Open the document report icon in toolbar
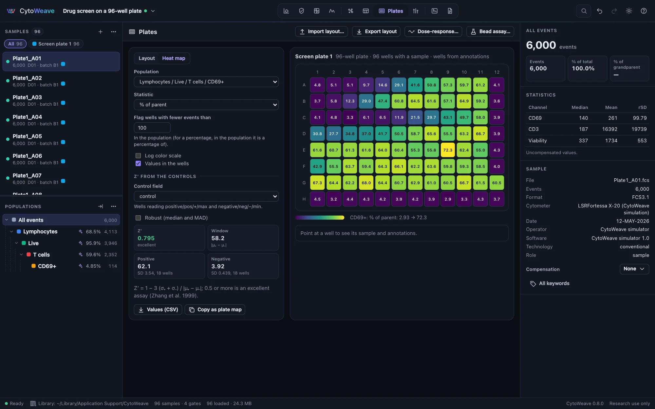The height and width of the screenshot is (409, 655). [x=450, y=11]
